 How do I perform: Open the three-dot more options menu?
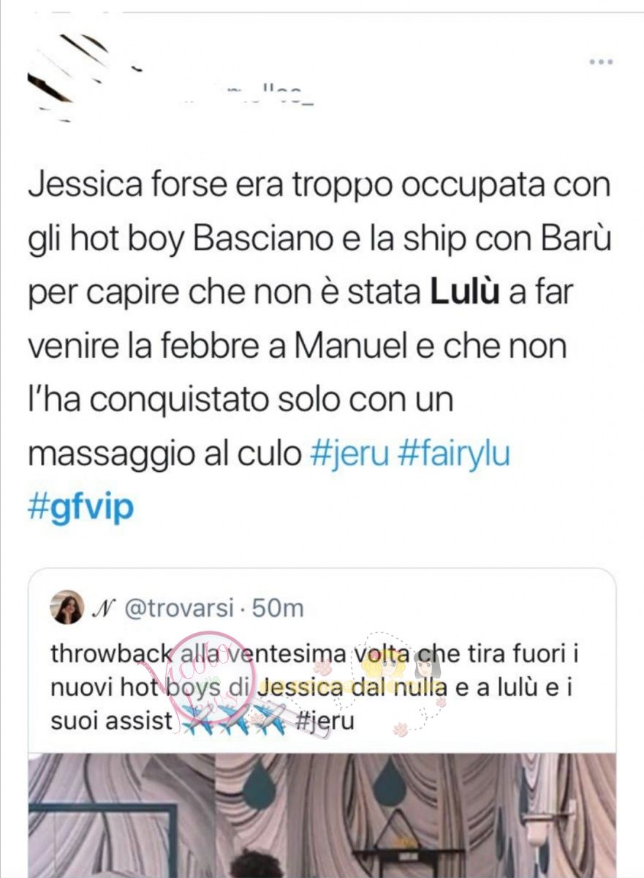point(600,62)
